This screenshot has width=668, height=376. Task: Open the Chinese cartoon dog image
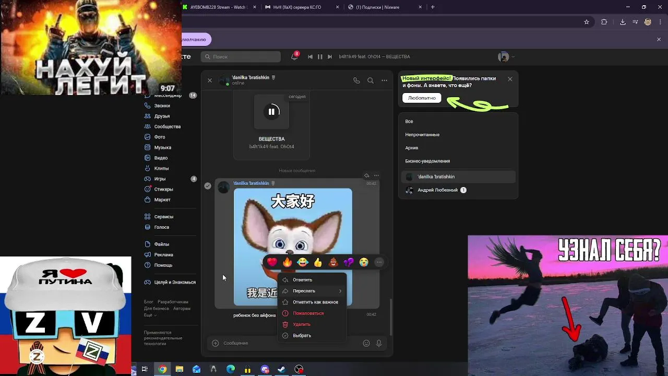pos(293,247)
